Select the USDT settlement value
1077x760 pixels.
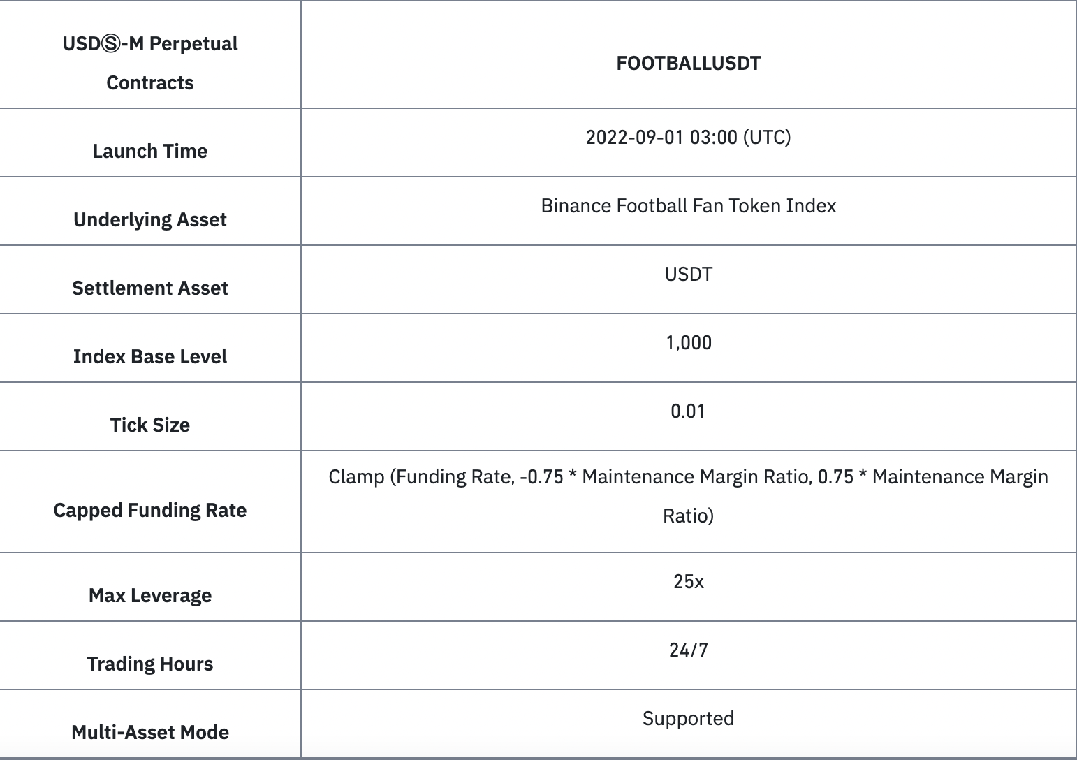(688, 274)
